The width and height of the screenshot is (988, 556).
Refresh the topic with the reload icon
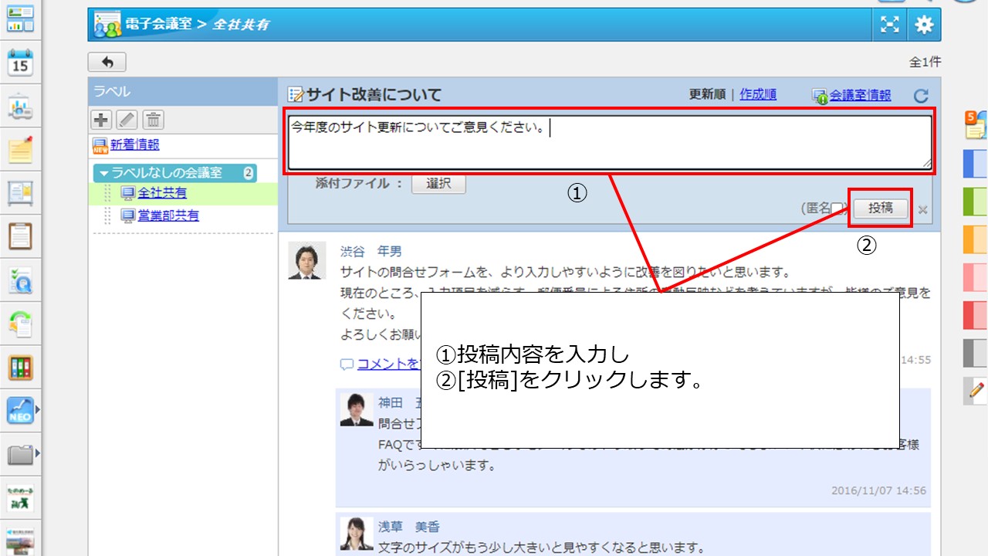921,96
